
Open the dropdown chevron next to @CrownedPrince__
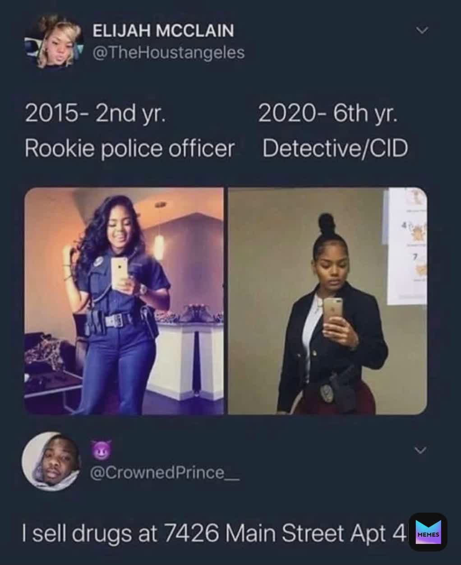pos(420,451)
